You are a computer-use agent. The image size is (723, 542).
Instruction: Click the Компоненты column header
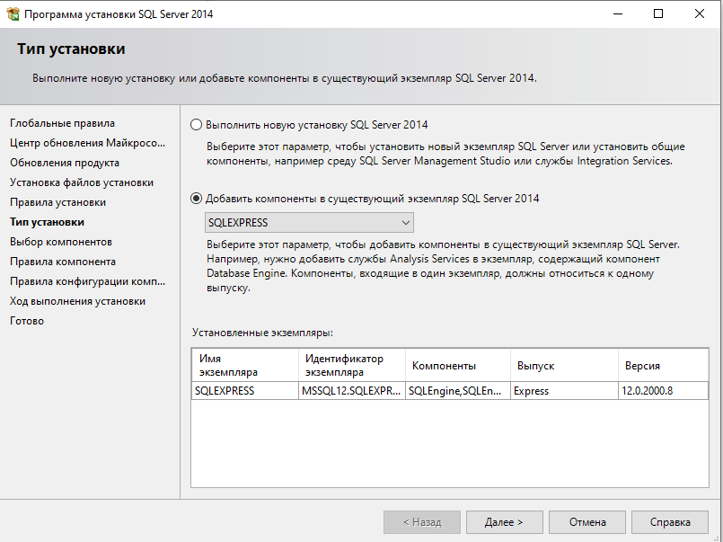pos(458,365)
